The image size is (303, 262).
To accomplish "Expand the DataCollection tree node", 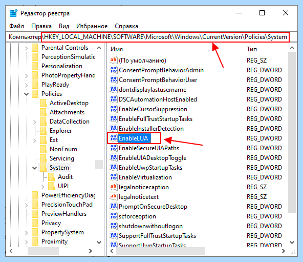I will click(35, 122).
